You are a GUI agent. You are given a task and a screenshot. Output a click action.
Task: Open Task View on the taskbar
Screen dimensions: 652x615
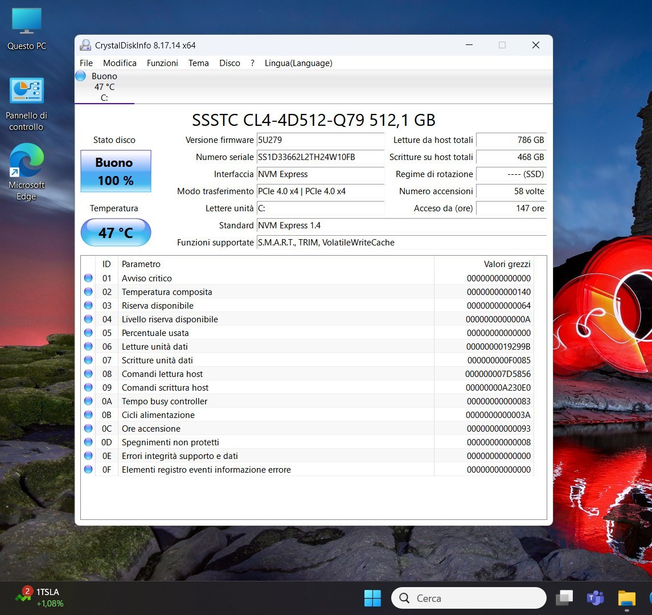tap(565, 598)
